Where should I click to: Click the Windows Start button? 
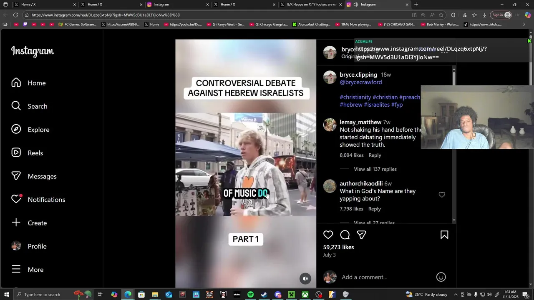click(6, 295)
